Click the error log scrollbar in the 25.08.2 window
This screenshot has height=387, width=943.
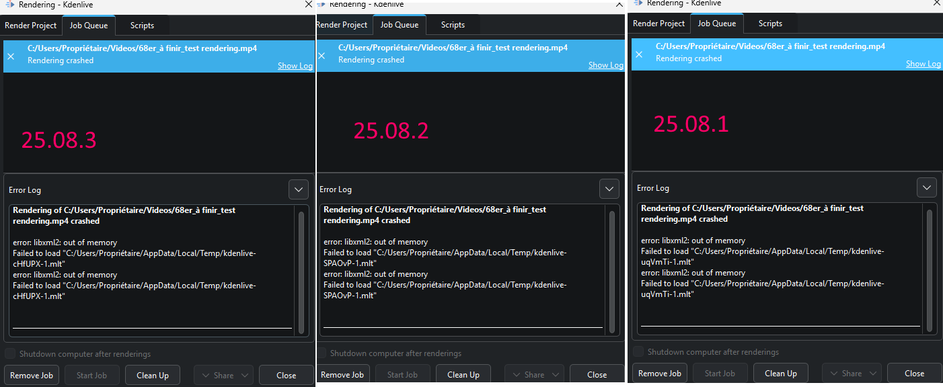click(x=611, y=269)
